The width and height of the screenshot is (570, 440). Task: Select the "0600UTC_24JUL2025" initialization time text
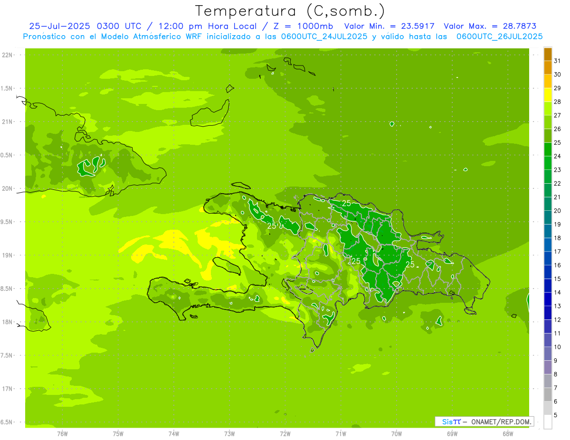point(324,37)
